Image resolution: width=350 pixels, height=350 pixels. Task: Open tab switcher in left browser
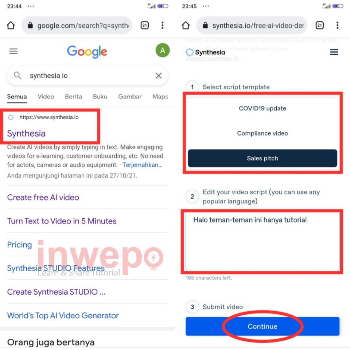pos(145,25)
